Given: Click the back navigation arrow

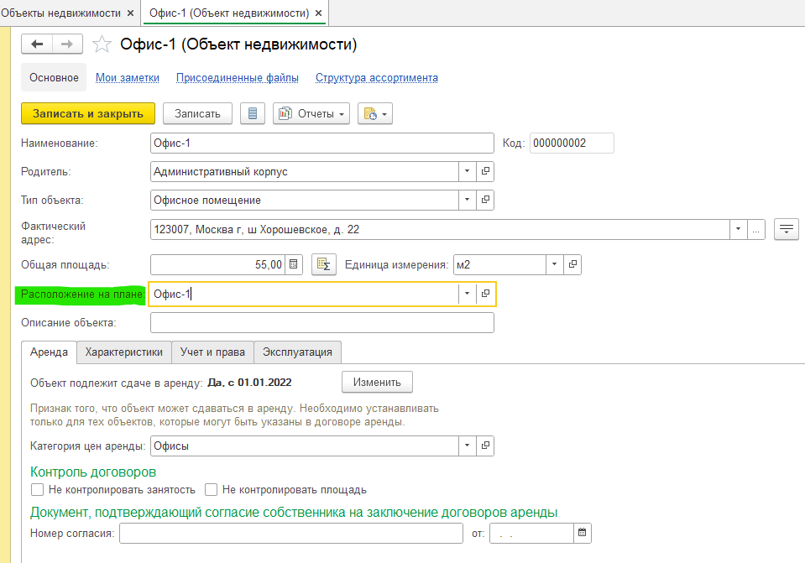Looking at the screenshot, I should (36, 44).
